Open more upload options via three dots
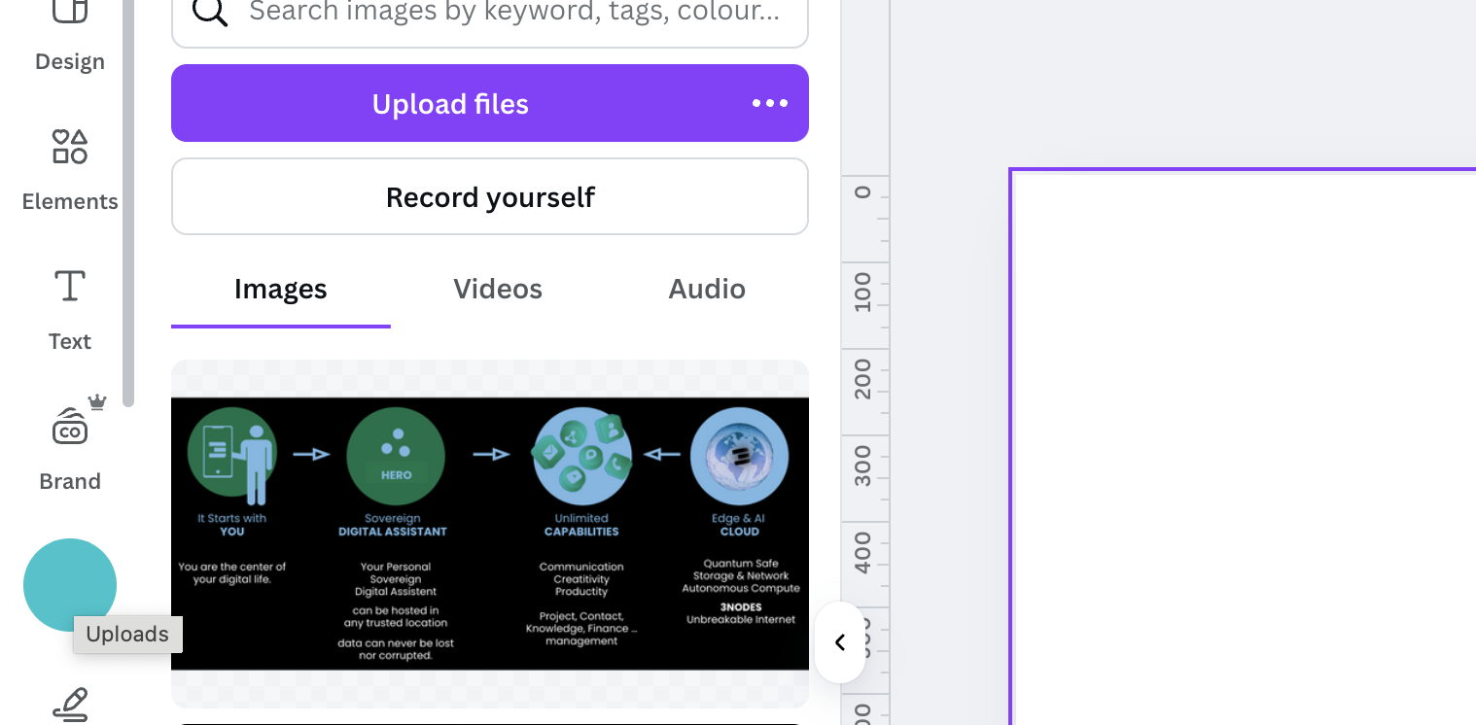The image size is (1476, 725). 769,103
